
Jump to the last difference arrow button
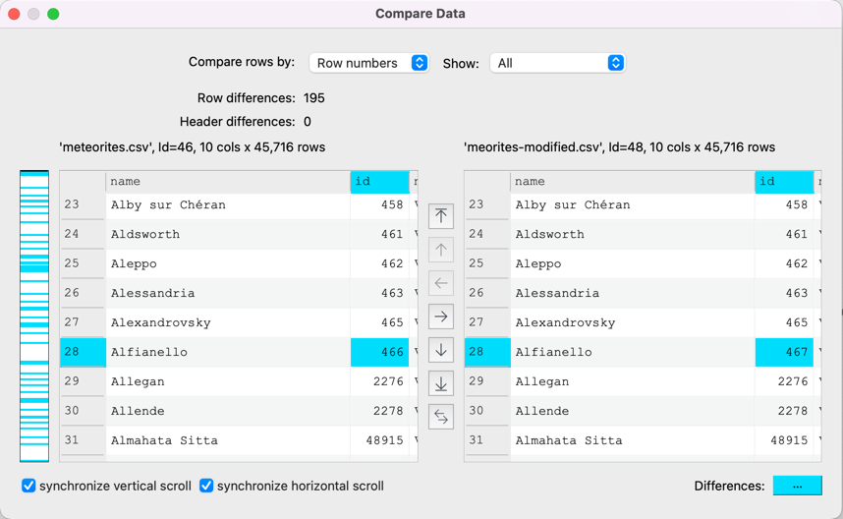[x=441, y=383]
